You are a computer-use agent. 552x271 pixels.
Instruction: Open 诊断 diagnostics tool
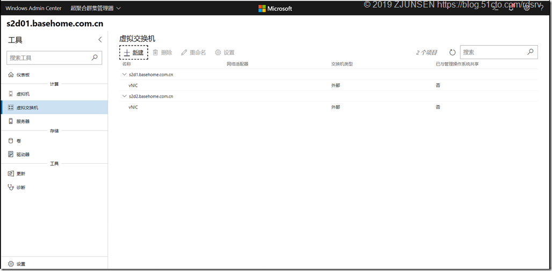pyautogui.click(x=54, y=187)
